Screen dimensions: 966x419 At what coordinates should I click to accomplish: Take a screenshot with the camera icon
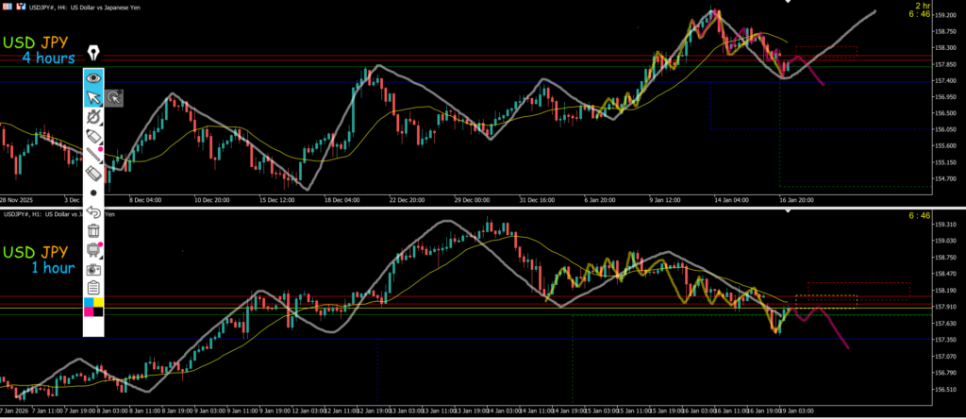93,269
